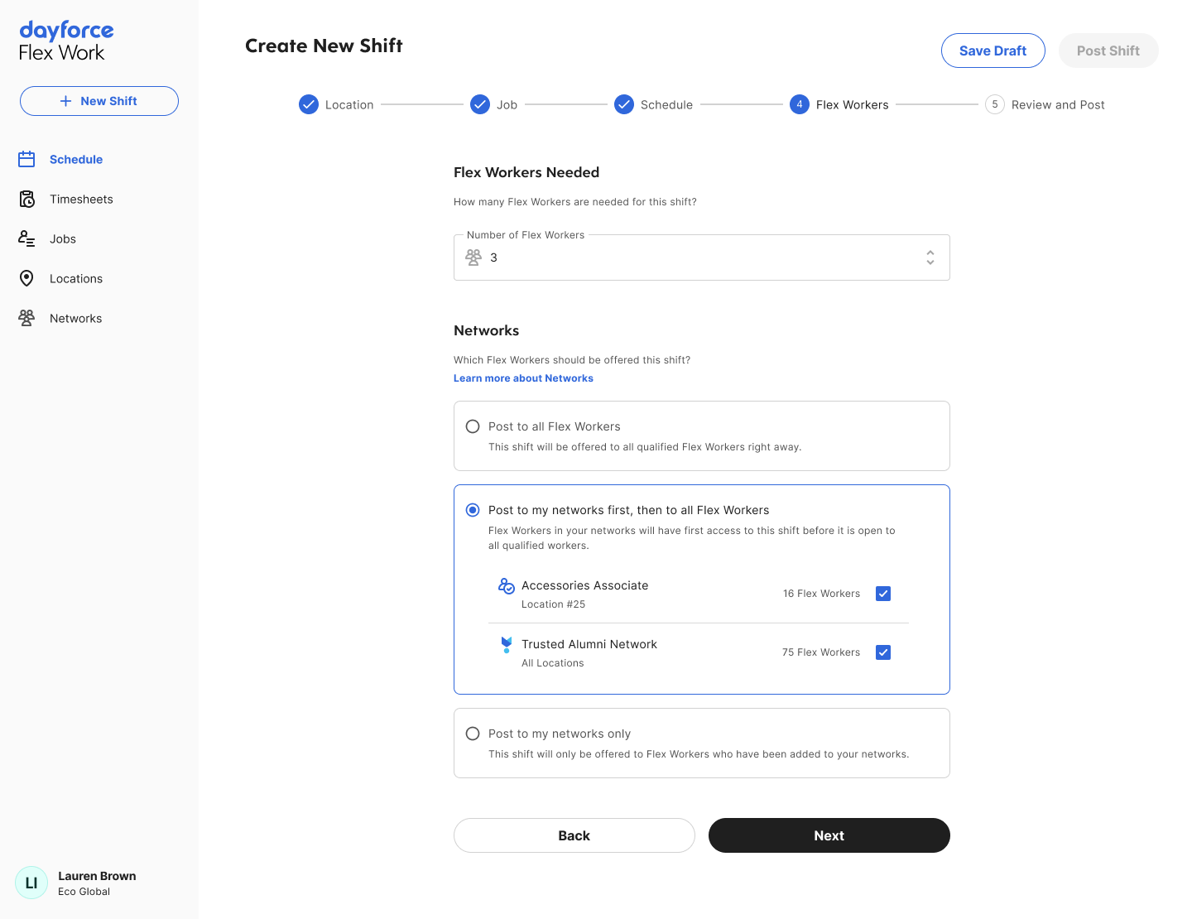The image size is (1192, 919).
Task: Click the Networks people icon in sidebar
Action: [26, 318]
